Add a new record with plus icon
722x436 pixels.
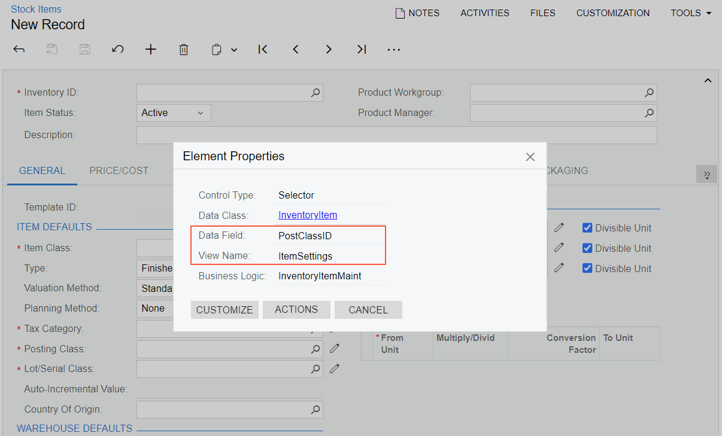151,50
